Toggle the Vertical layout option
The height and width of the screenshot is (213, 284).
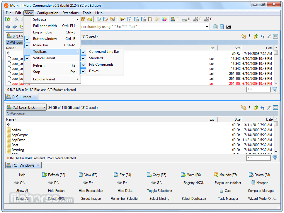[52, 58]
